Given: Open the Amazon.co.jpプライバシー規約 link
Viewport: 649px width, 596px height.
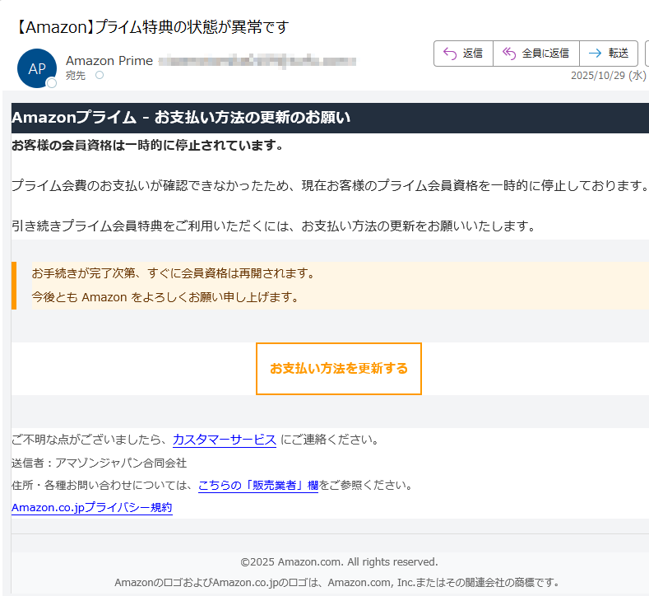Looking at the screenshot, I should [92, 507].
